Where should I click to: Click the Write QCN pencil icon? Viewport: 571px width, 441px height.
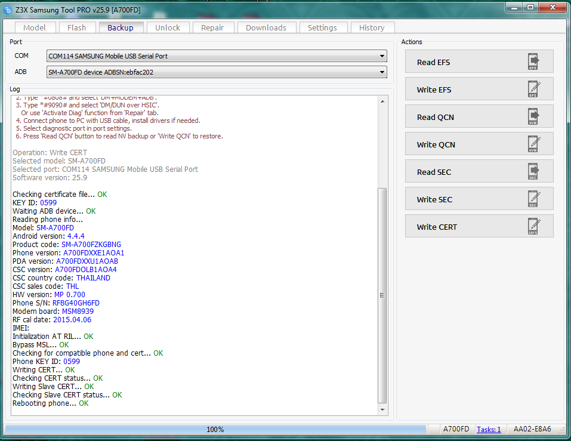(533, 144)
